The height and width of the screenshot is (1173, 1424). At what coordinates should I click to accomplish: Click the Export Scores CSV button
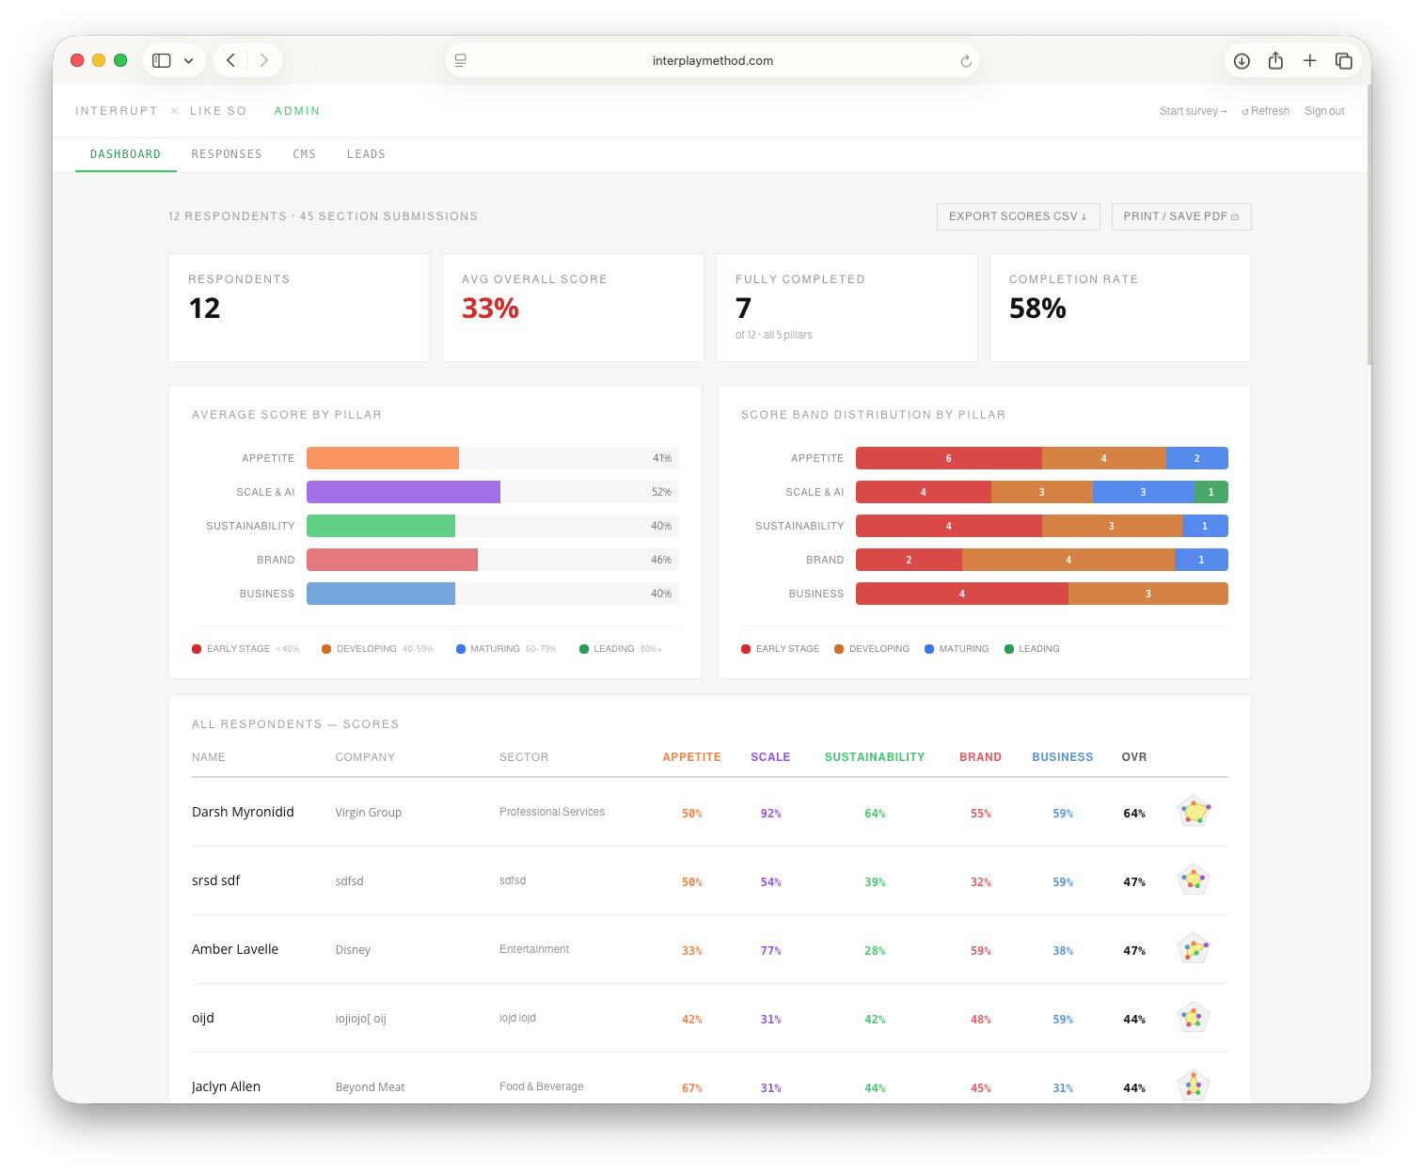tap(1018, 216)
